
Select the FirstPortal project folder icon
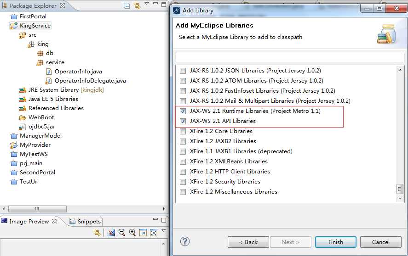(x=14, y=17)
